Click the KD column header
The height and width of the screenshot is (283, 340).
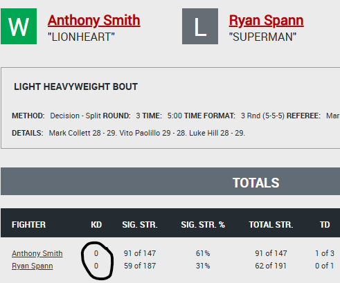pyautogui.click(x=96, y=225)
